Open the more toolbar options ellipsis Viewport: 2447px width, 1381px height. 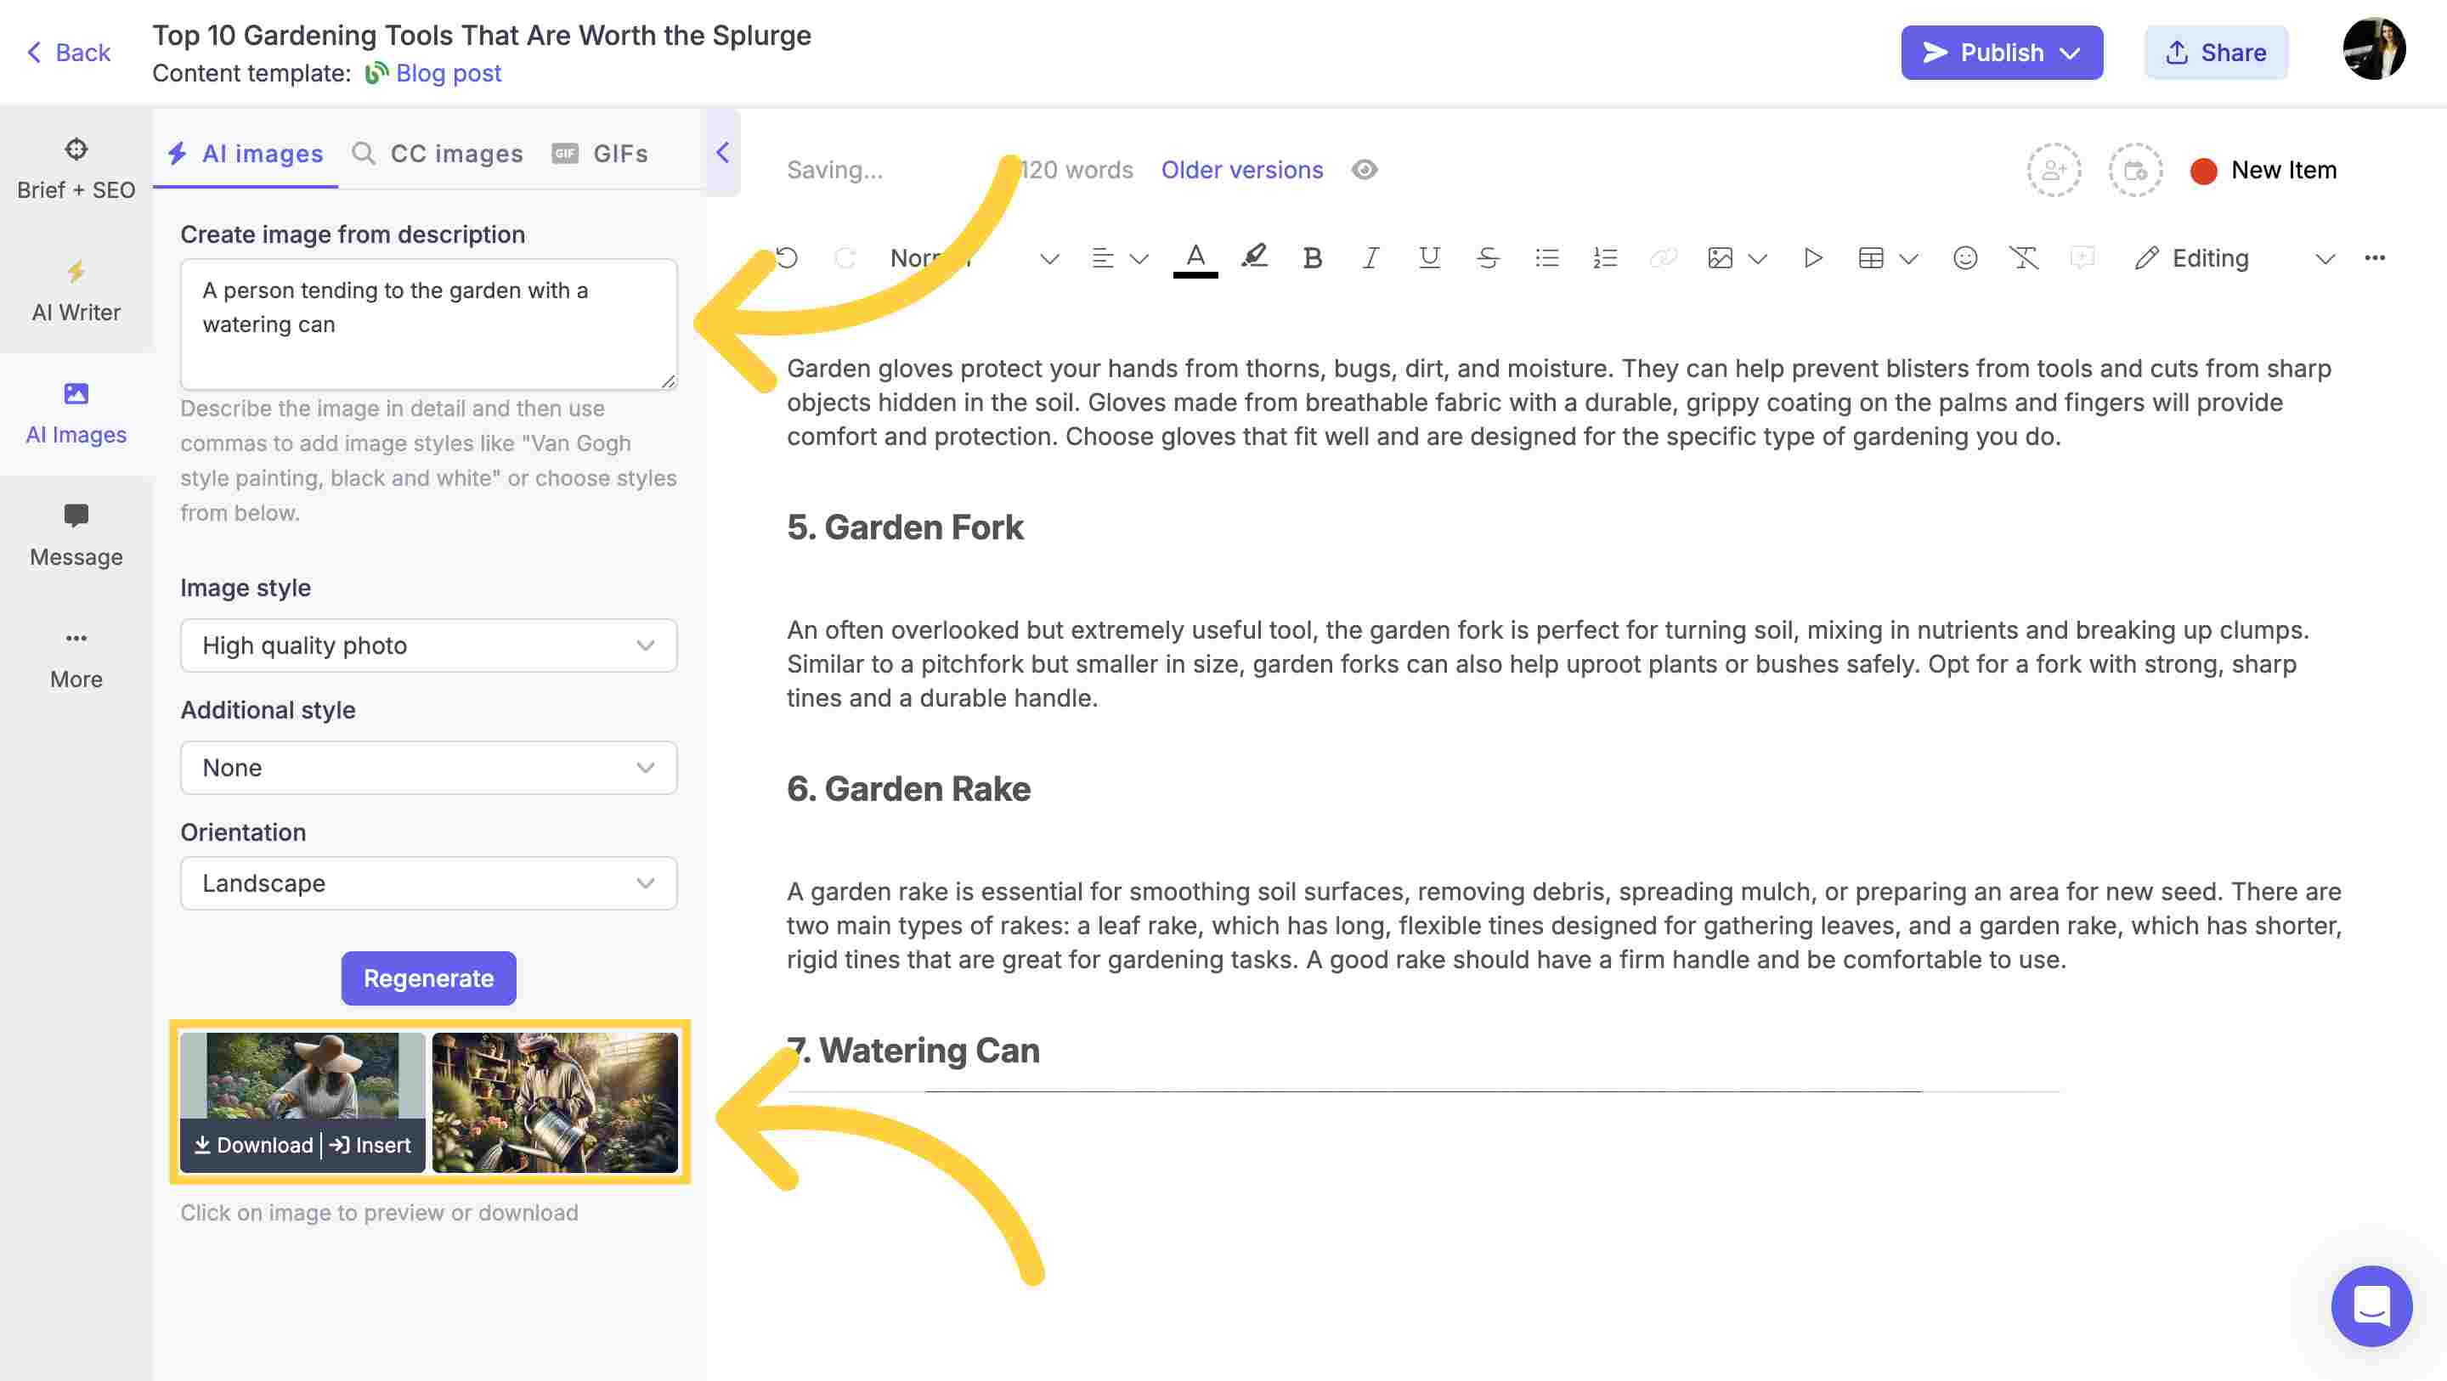click(x=2375, y=258)
